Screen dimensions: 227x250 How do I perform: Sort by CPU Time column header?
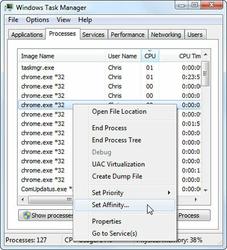[x=180, y=56]
